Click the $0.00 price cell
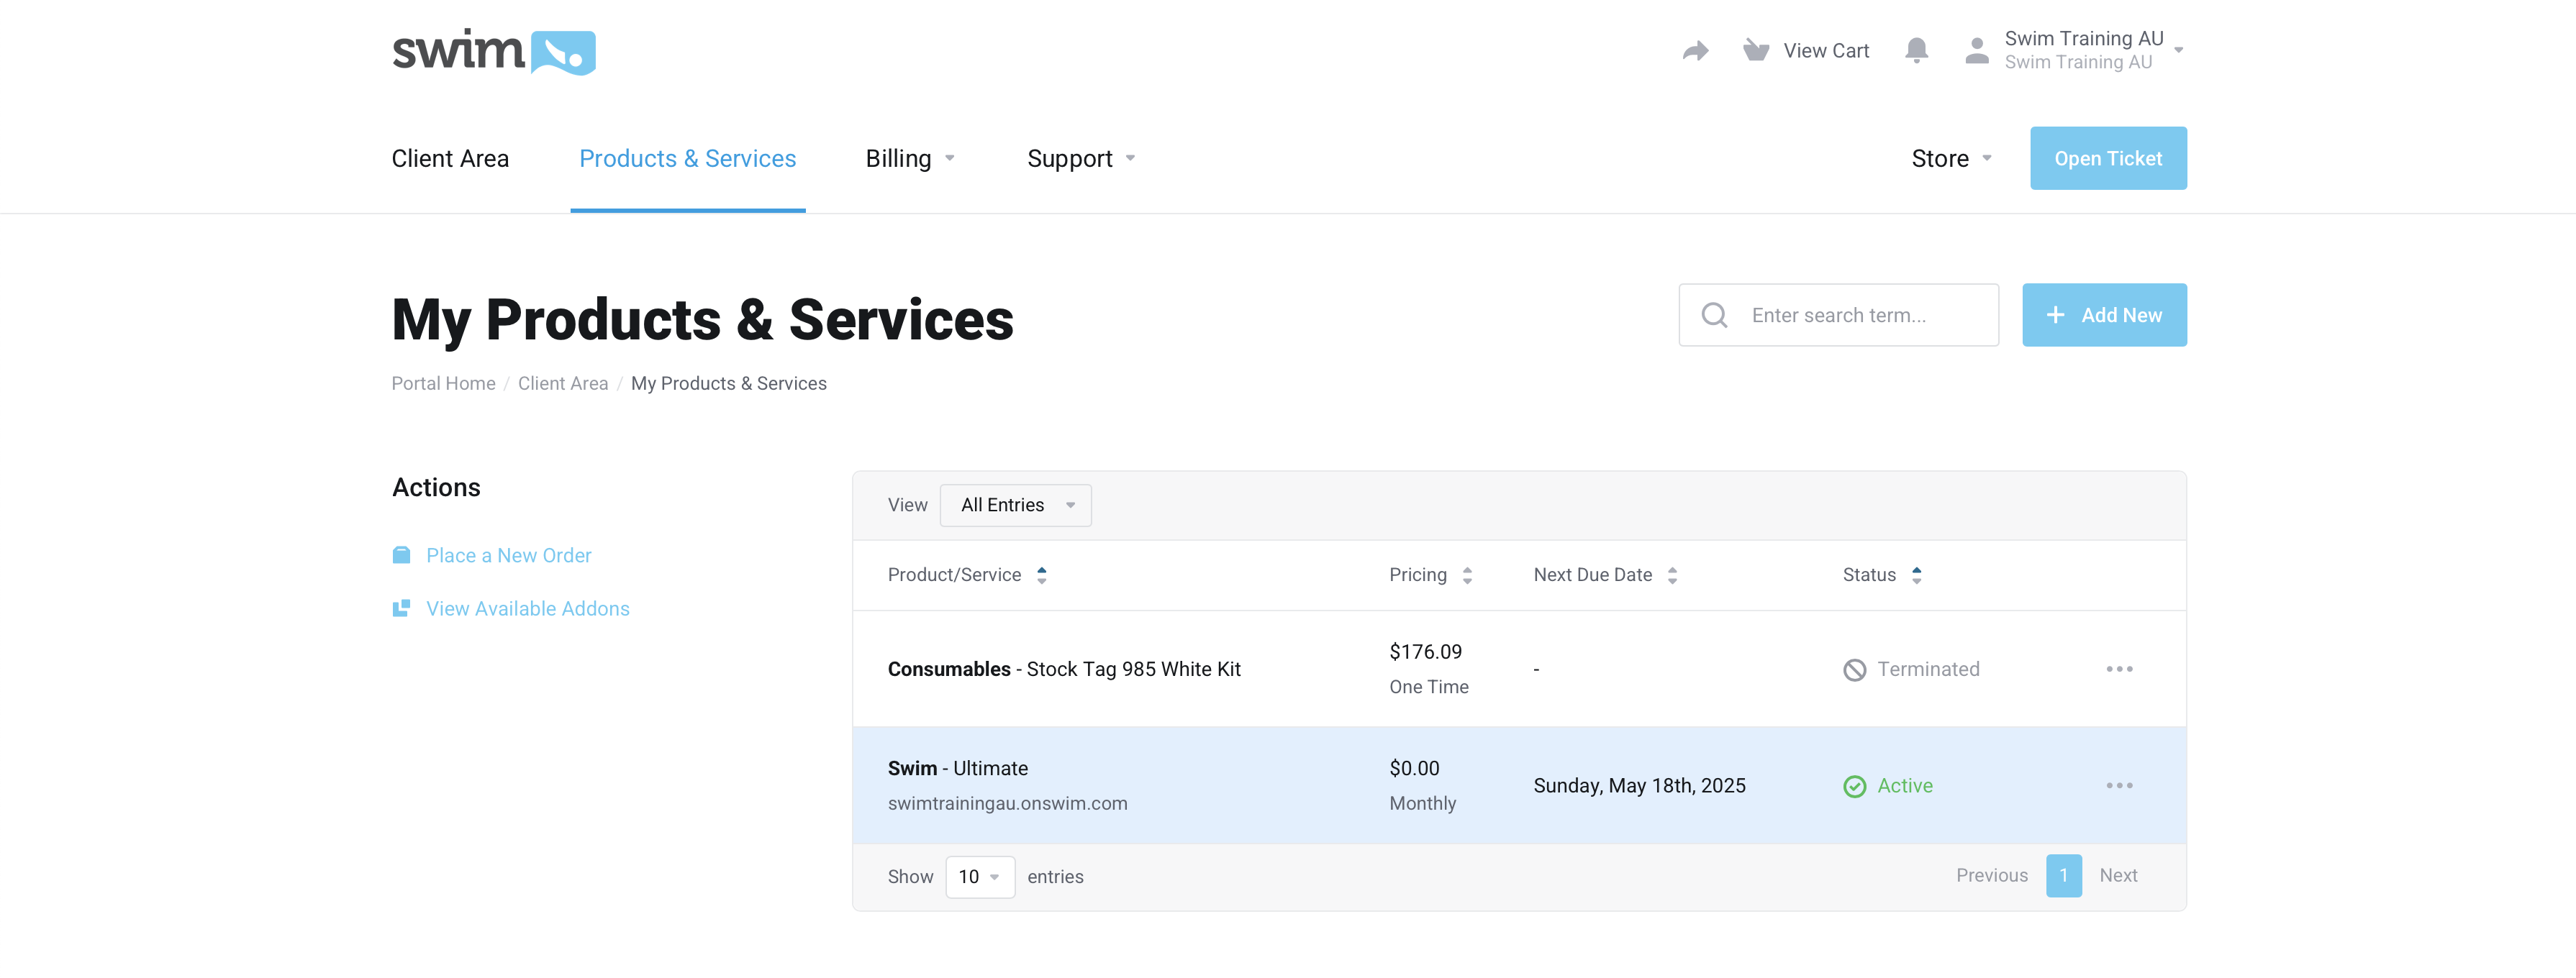 [x=1414, y=768]
